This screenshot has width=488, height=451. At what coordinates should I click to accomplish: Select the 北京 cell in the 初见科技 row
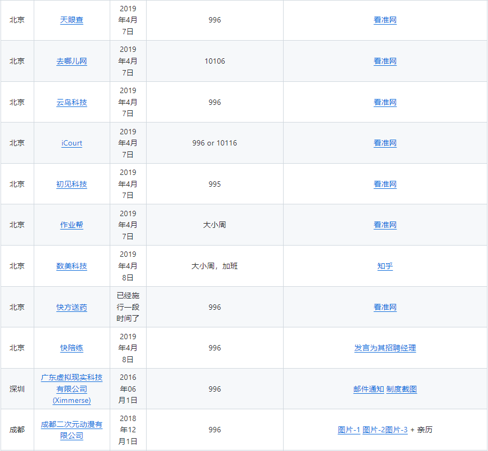pyautogui.click(x=17, y=184)
